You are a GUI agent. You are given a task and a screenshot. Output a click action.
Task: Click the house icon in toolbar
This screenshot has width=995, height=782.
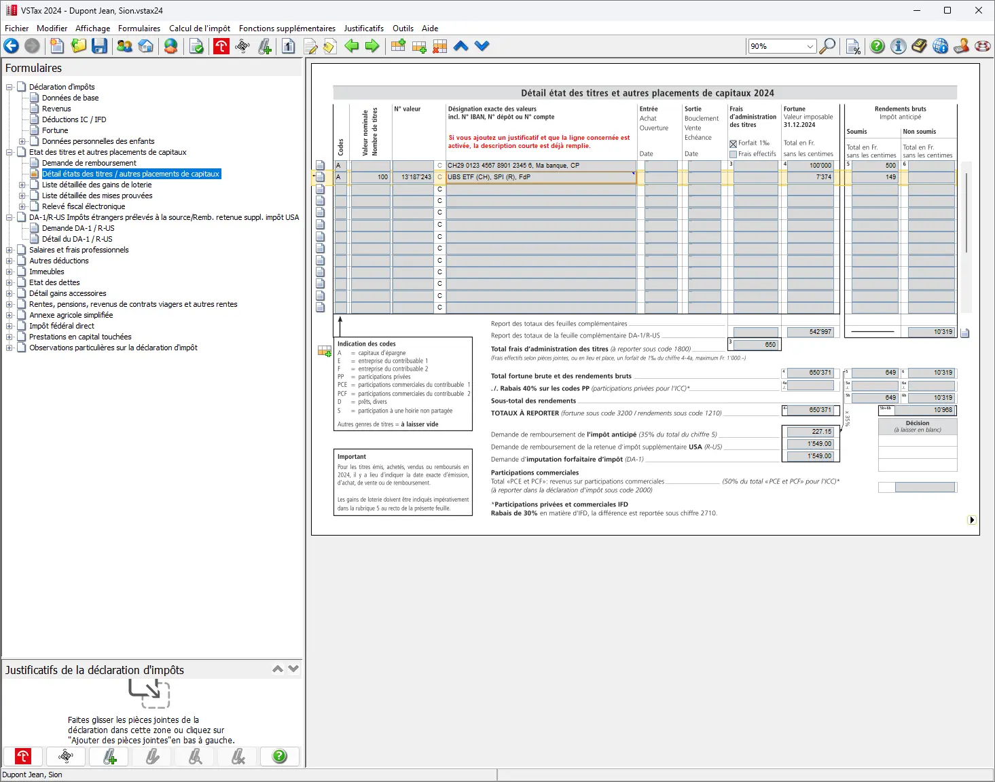pyautogui.click(x=146, y=46)
